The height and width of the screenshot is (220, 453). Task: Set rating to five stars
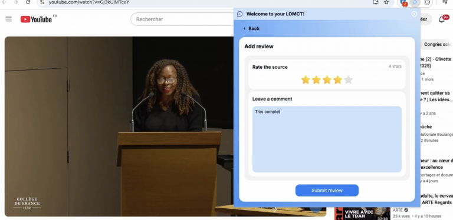349,80
